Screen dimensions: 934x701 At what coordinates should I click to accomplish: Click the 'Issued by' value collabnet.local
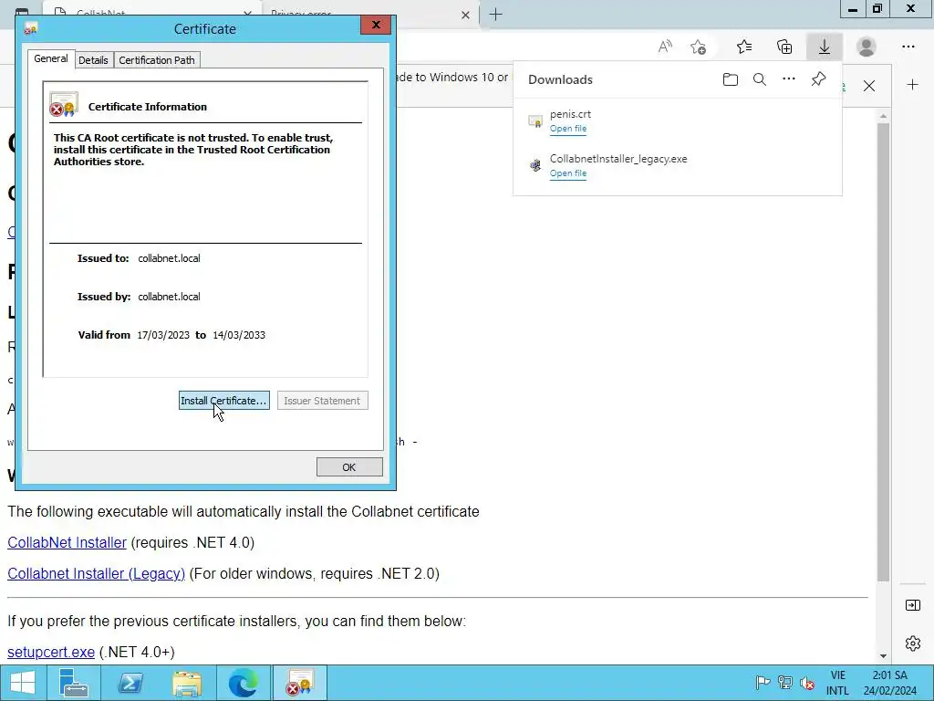tap(169, 297)
